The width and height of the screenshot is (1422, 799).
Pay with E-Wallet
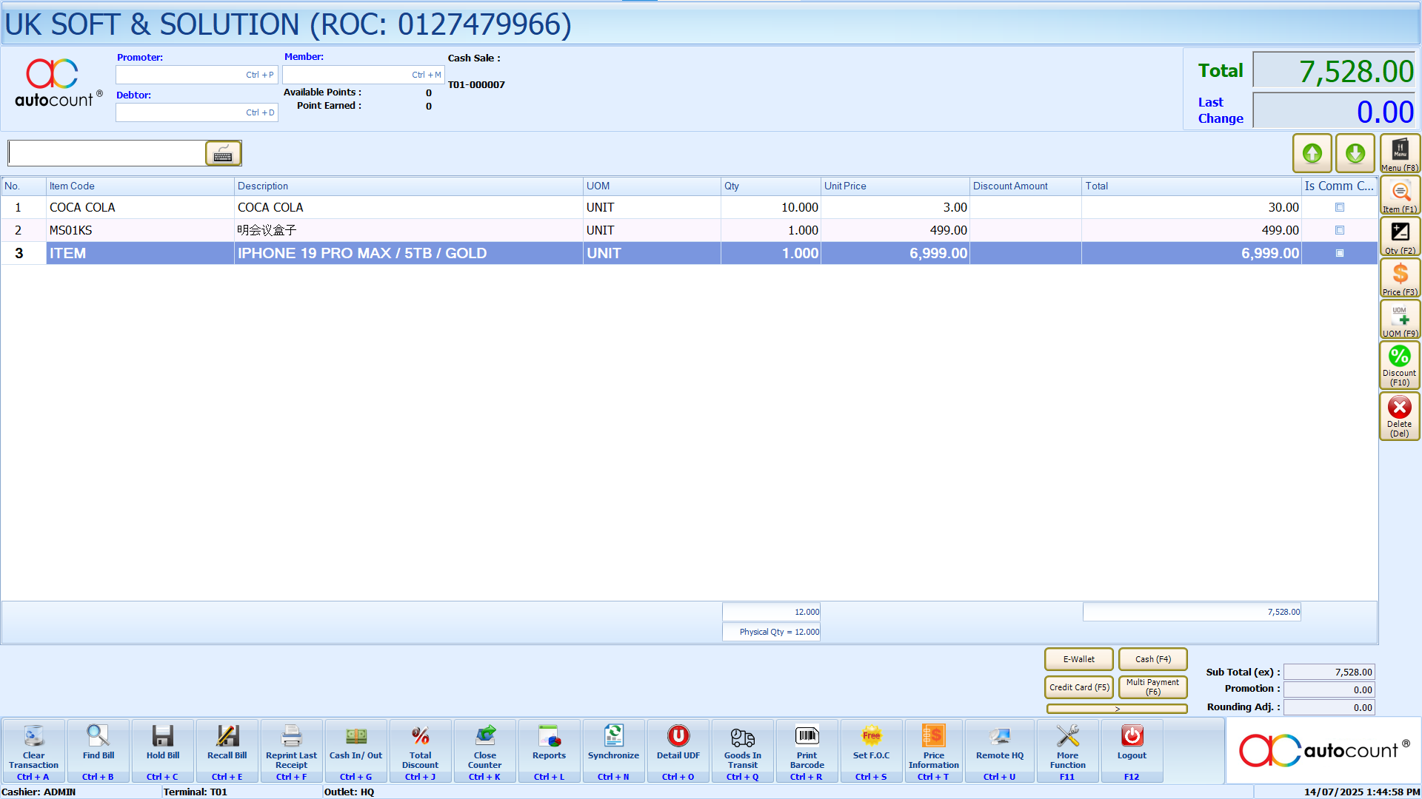tap(1078, 659)
